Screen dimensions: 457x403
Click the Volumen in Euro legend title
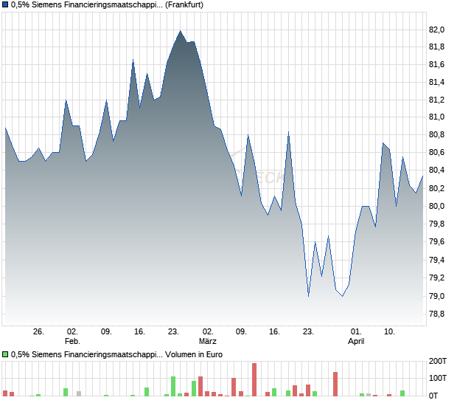116,354
